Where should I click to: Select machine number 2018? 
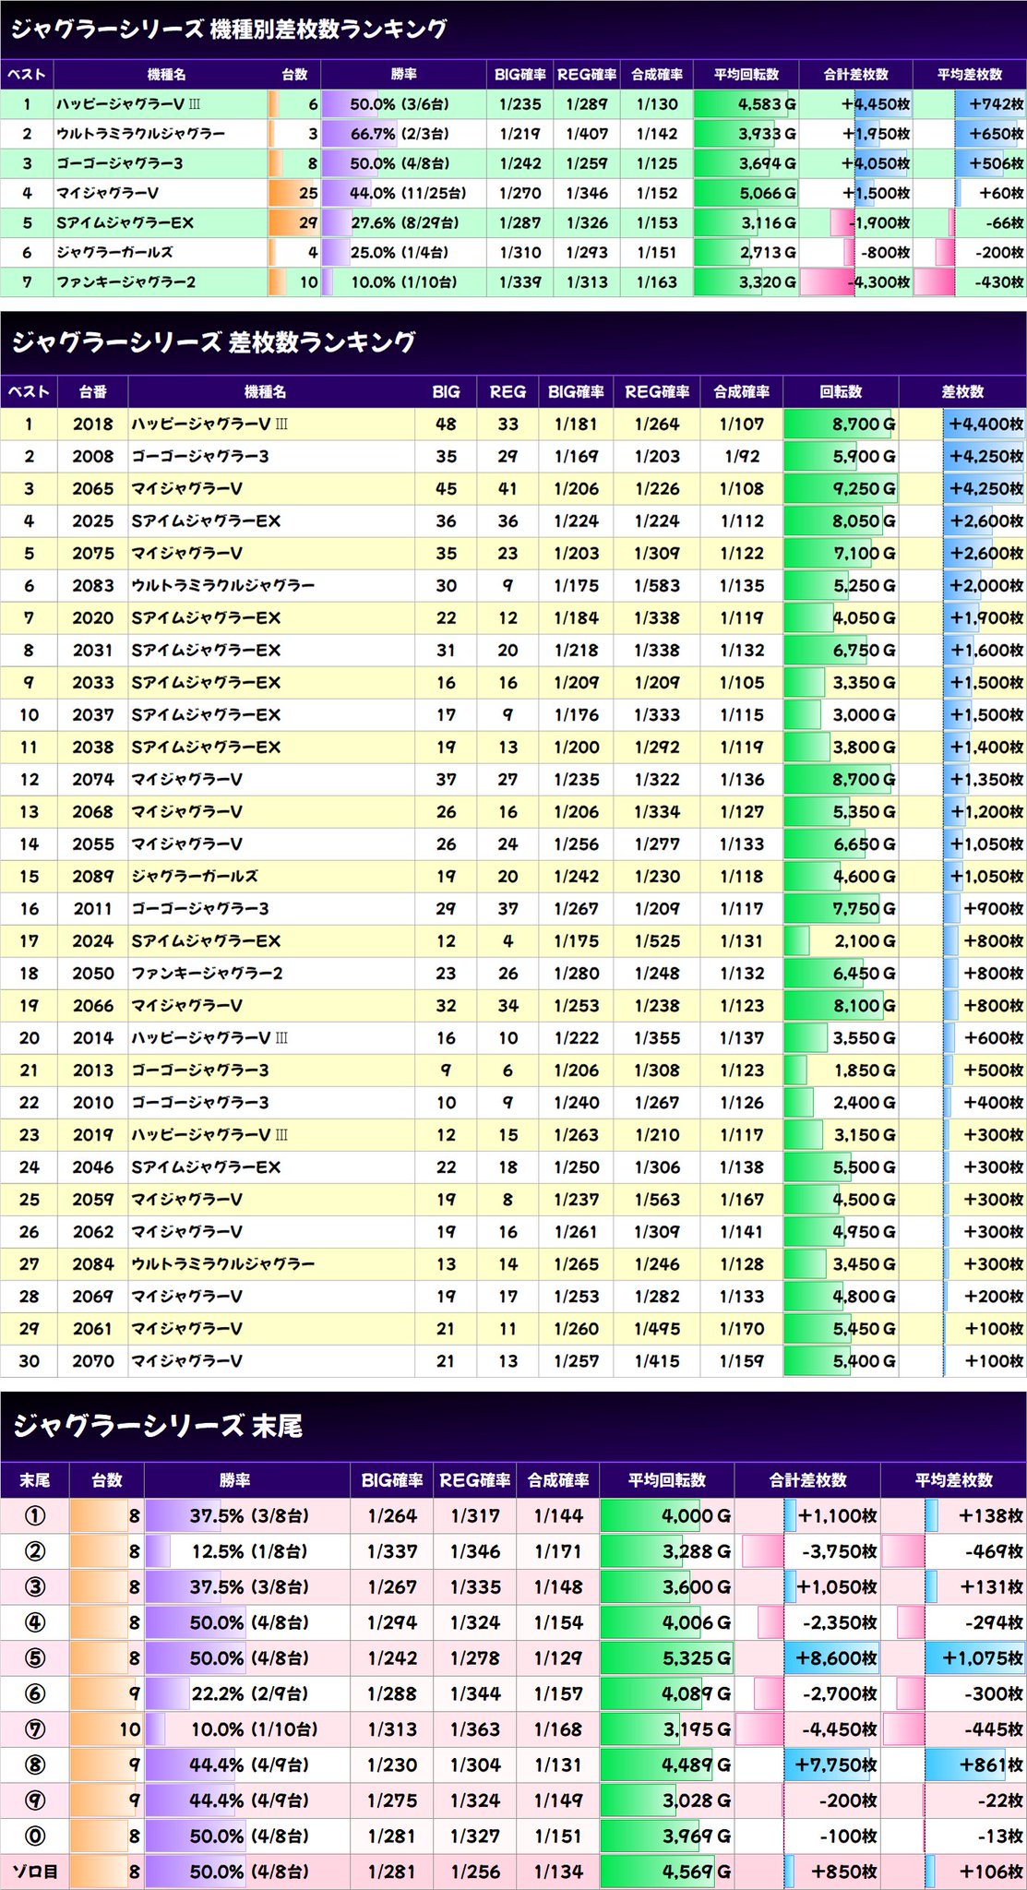tap(92, 425)
